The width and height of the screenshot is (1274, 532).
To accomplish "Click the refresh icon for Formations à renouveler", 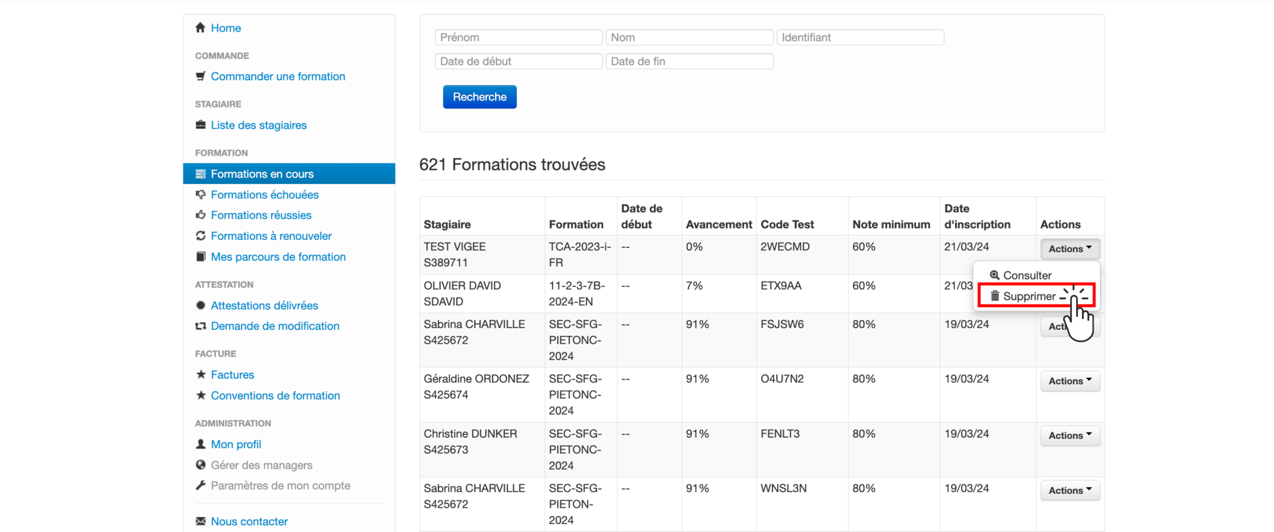I will tap(200, 236).
